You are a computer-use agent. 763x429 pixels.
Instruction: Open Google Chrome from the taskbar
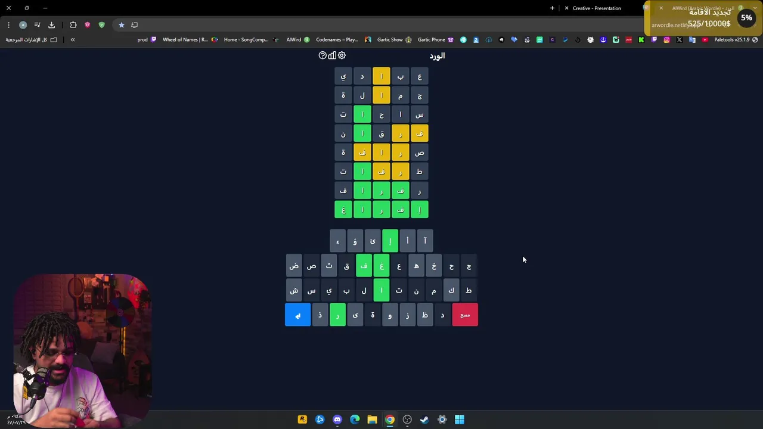[x=390, y=419]
